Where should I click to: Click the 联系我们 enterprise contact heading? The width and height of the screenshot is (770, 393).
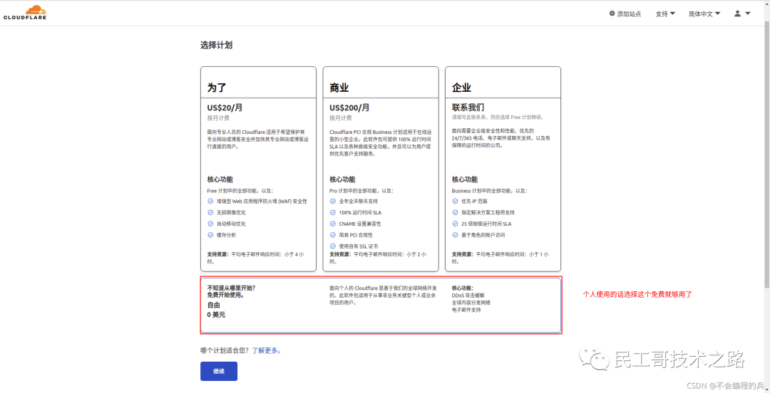coord(468,108)
